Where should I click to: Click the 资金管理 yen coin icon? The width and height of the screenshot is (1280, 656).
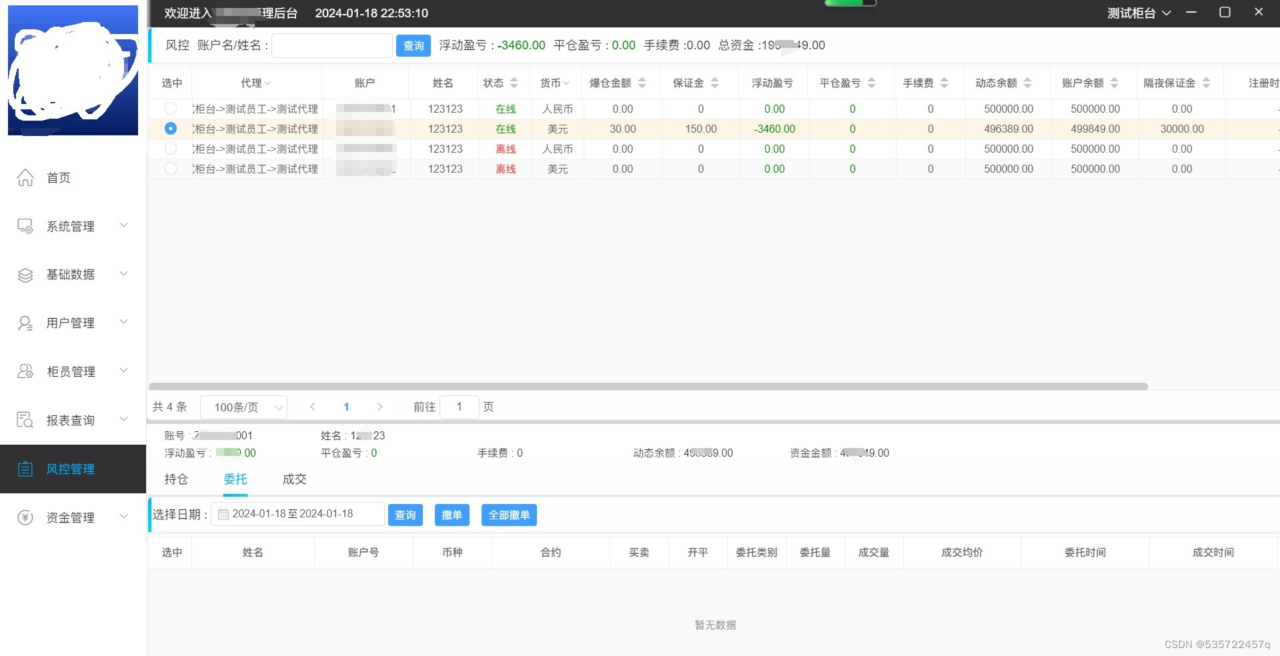pyautogui.click(x=25, y=517)
